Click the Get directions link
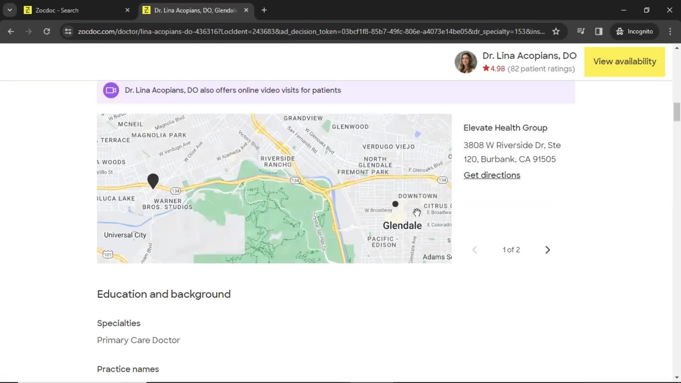 (x=492, y=175)
